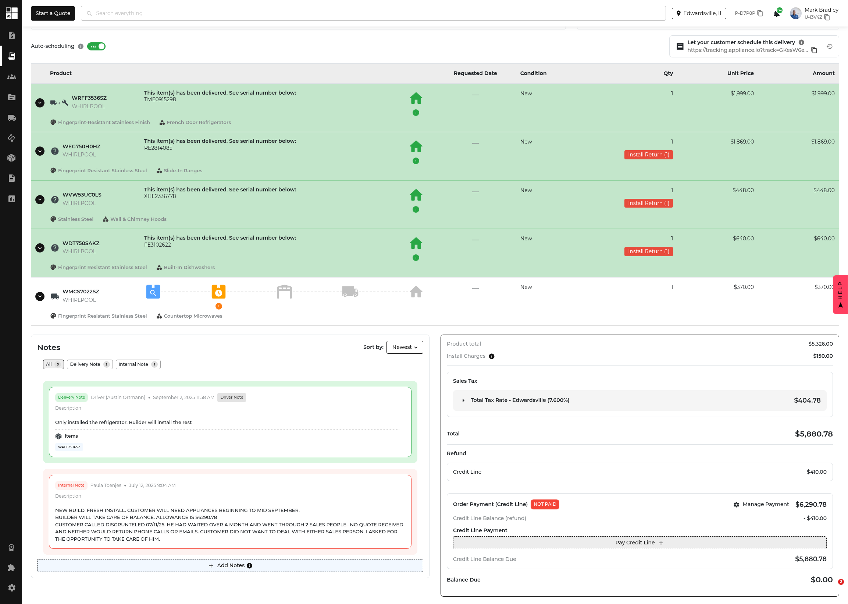Viewport: 848px width, 604px height.
Task: Click the Install Charges info icon
Action: tap(492, 356)
